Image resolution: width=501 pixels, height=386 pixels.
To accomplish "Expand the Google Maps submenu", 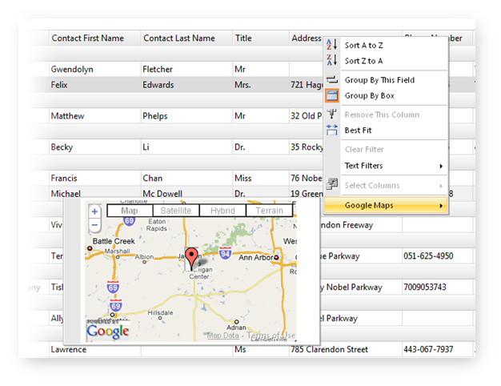I will coord(387,205).
